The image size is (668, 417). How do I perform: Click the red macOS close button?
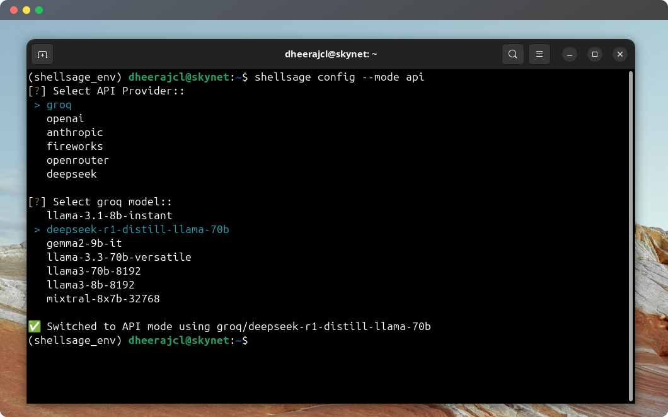tap(14, 10)
